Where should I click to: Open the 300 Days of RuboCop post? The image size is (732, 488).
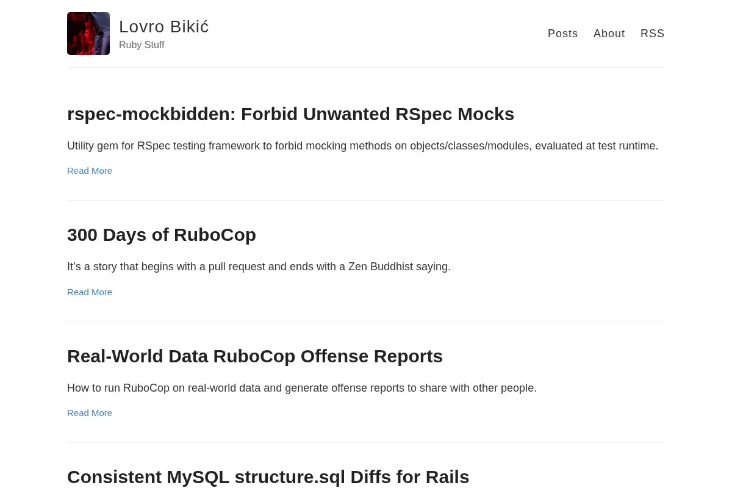[162, 235]
